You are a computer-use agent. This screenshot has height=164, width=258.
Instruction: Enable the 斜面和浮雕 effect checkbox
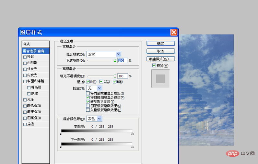pyautogui.click(x=25, y=81)
